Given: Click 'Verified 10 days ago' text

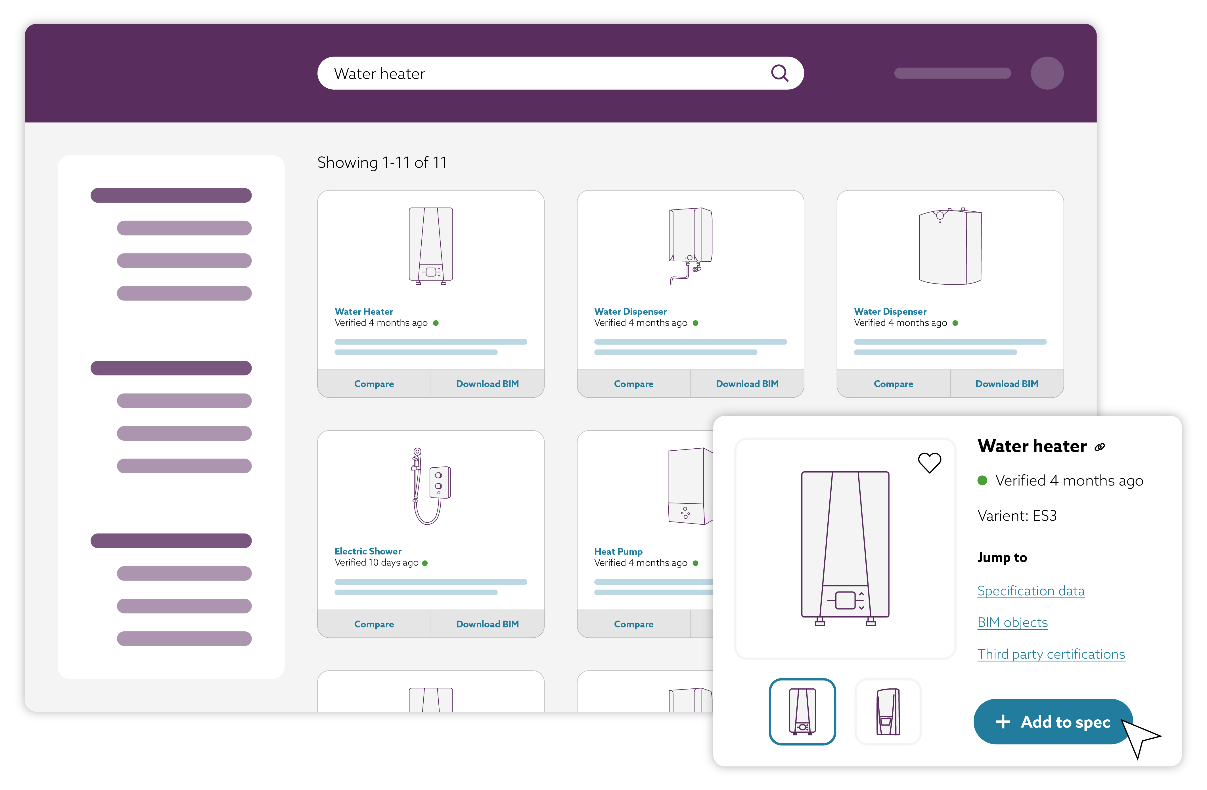Looking at the screenshot, I should (x=376, y=562).
